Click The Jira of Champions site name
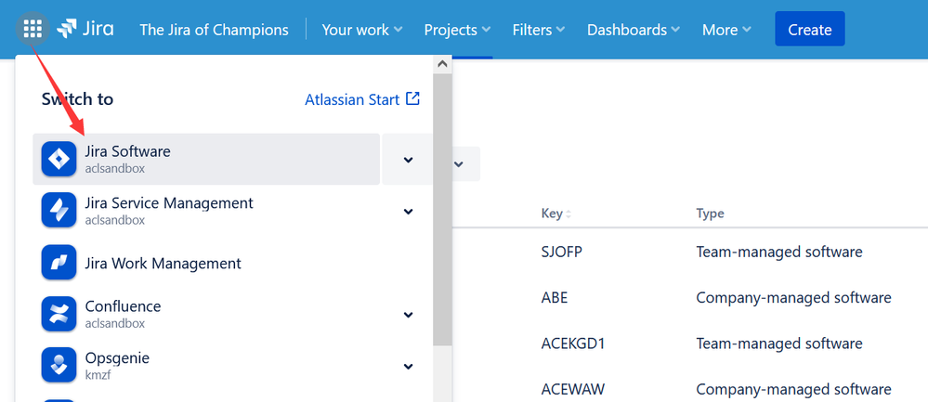The image size is (928, 402). click(215, 30)
